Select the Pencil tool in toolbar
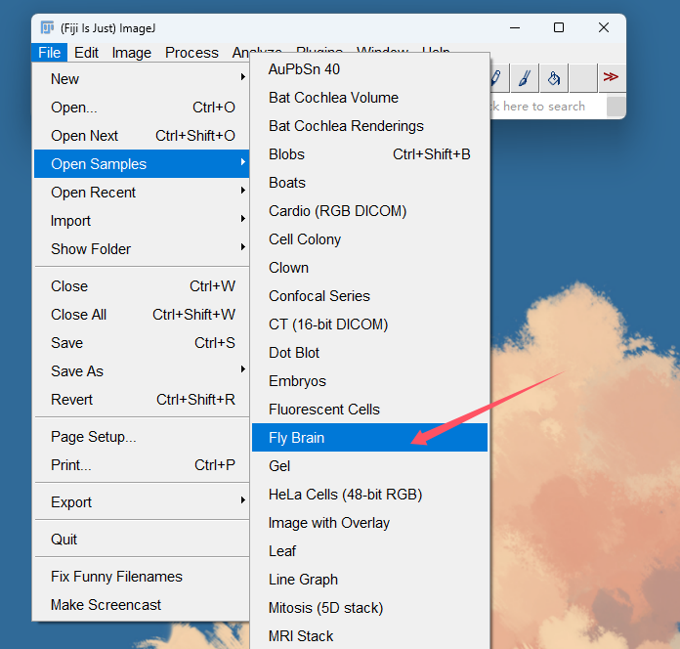The height and width of the screenshot is (649, 680). [x=498, y=77]
